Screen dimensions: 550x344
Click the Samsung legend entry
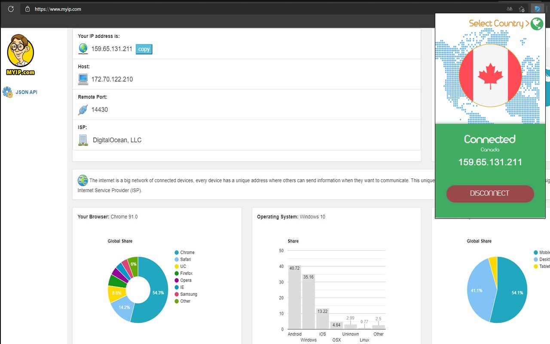186,294
